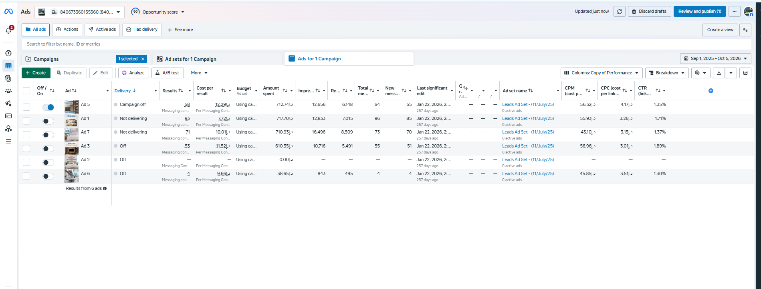Open the reports dropdown button
Viewport: 761px width, 289px height.
(700, 73)
